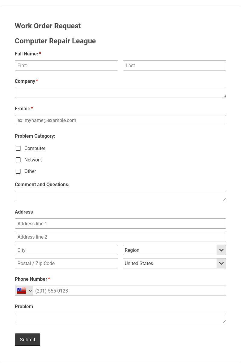This screenshot has width=241, height=363.
Task: Click the E-mail label
Action: pyautogui.click(x=22, y=108)
